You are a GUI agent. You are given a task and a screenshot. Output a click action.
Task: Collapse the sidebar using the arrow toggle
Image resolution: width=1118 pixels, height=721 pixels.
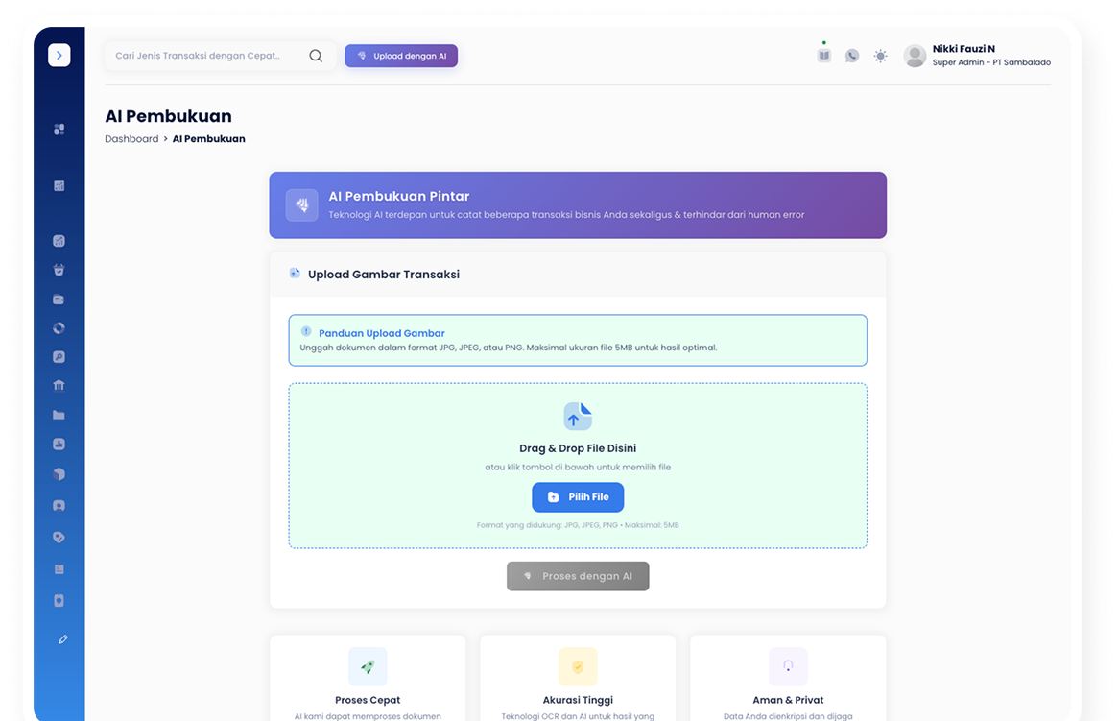pyautogui.click(x=59, y=55)
